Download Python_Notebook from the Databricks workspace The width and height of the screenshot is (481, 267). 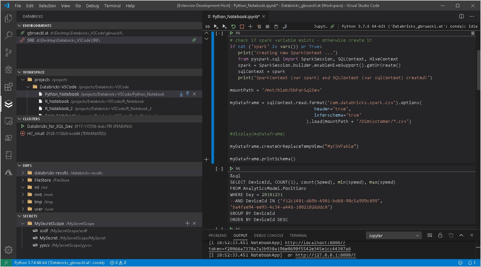[x=181, y=94]
